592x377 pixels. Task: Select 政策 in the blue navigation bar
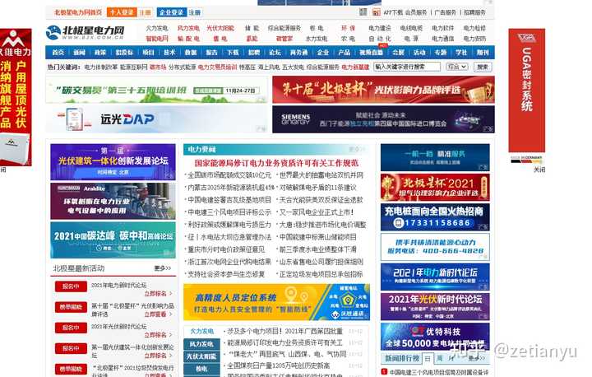100,53
